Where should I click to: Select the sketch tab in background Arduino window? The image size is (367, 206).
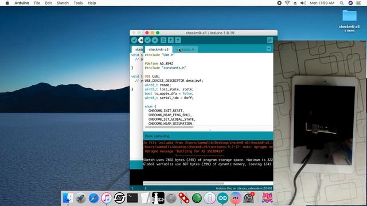click(138, 50)
